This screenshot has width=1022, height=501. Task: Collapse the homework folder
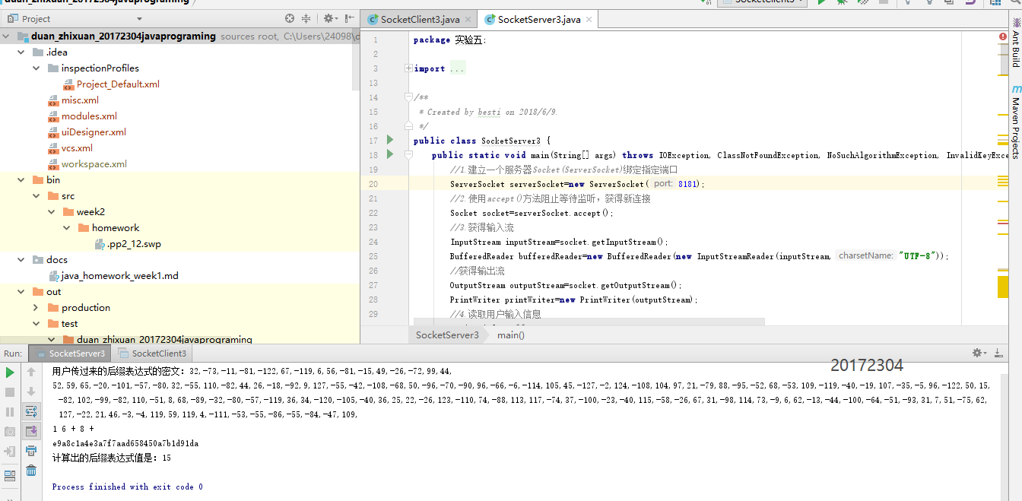(x=66, y=228)
